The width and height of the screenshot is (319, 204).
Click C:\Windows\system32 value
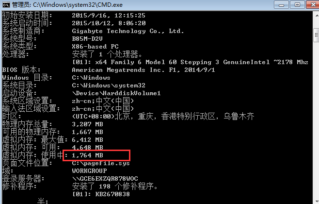[109, 85]
